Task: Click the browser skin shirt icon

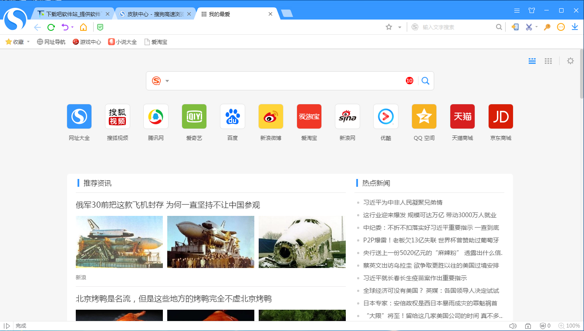Action: click(531, 10)
